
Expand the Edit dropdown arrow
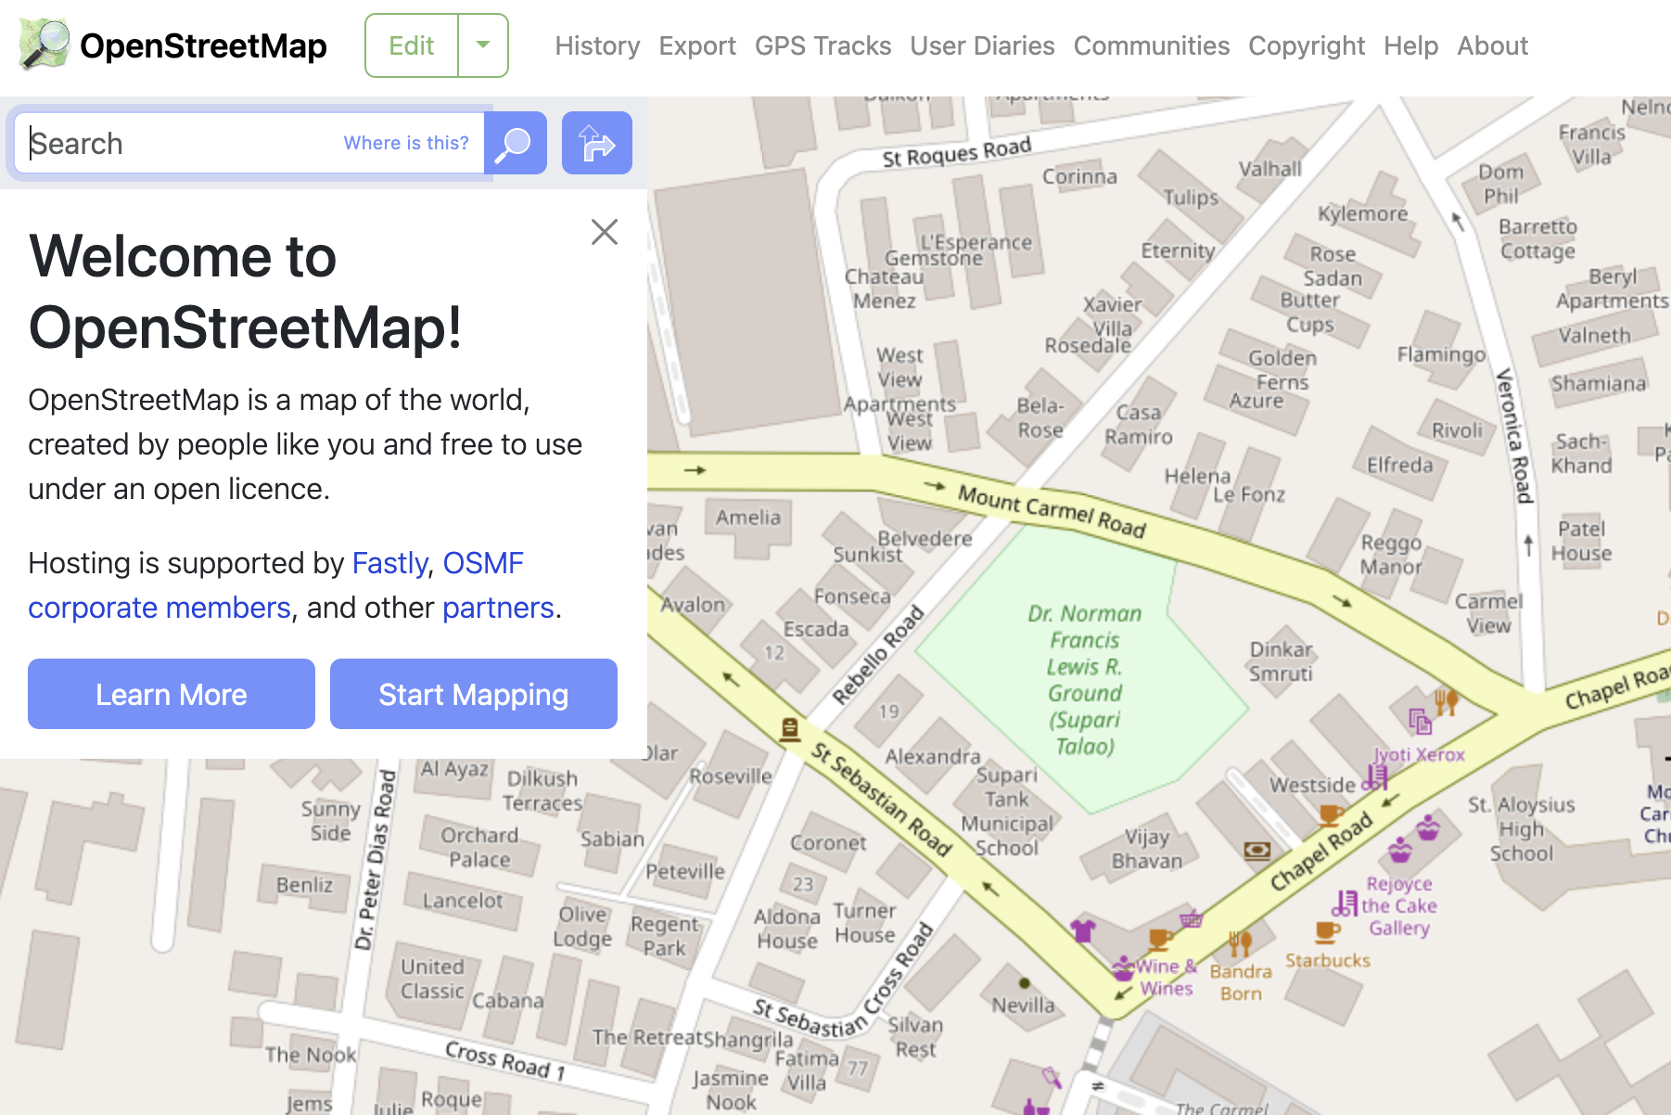click(483, 45)
